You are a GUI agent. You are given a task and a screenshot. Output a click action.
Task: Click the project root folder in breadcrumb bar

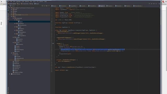(12, 4)
